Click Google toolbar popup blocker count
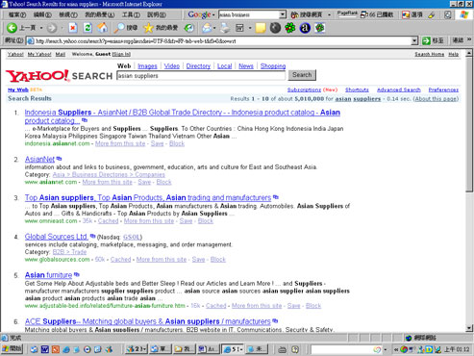474x356 pixels. pyautogui.click(x=377, y=14)
